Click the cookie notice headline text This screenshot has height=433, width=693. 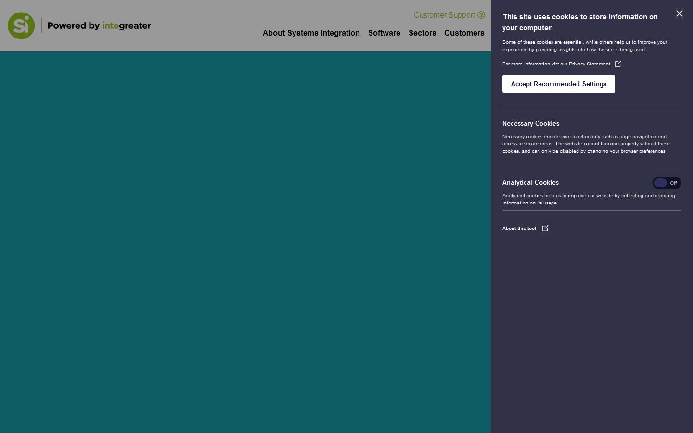pyautogui.click(x=580, y=22)
